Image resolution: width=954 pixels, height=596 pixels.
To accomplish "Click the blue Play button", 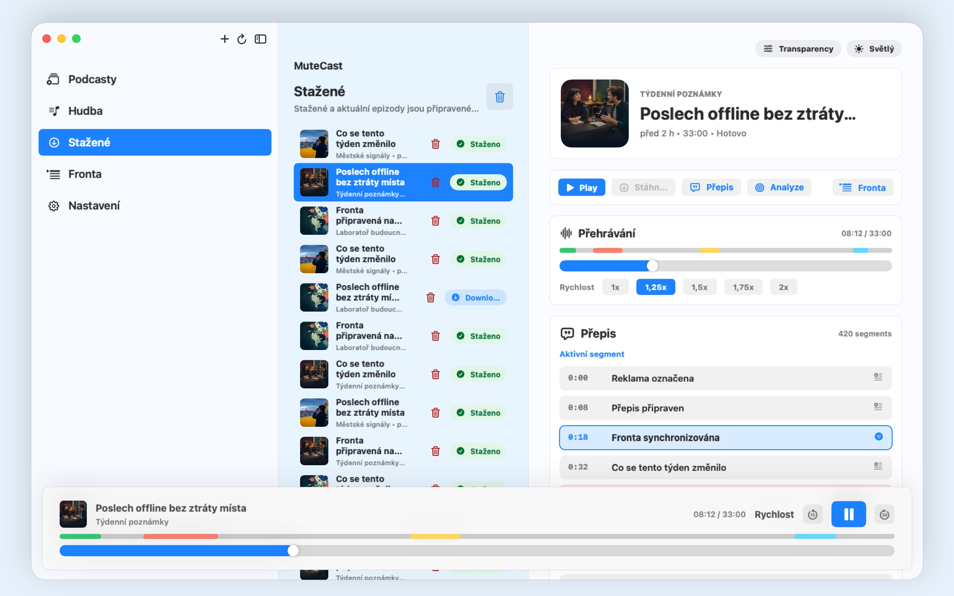I will pyautogui.click(x=581, y=187).
